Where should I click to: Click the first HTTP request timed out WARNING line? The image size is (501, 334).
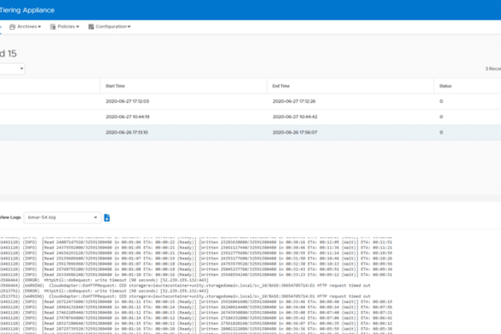click(x=185, y=285)
